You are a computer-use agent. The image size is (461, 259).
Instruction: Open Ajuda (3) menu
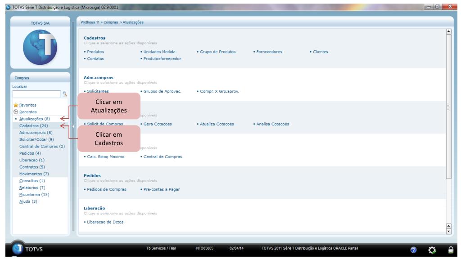click(28, 201)
